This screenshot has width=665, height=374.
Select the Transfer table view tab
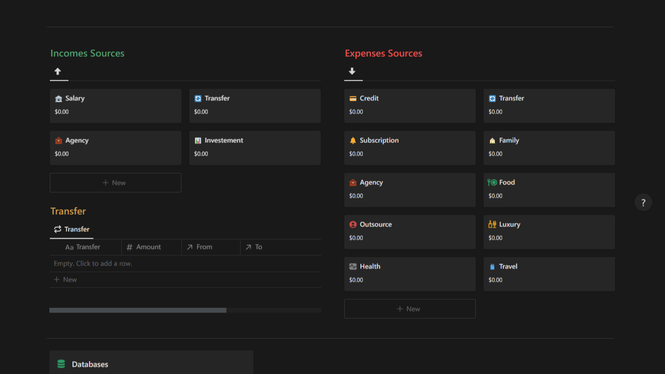click(71, 229)
